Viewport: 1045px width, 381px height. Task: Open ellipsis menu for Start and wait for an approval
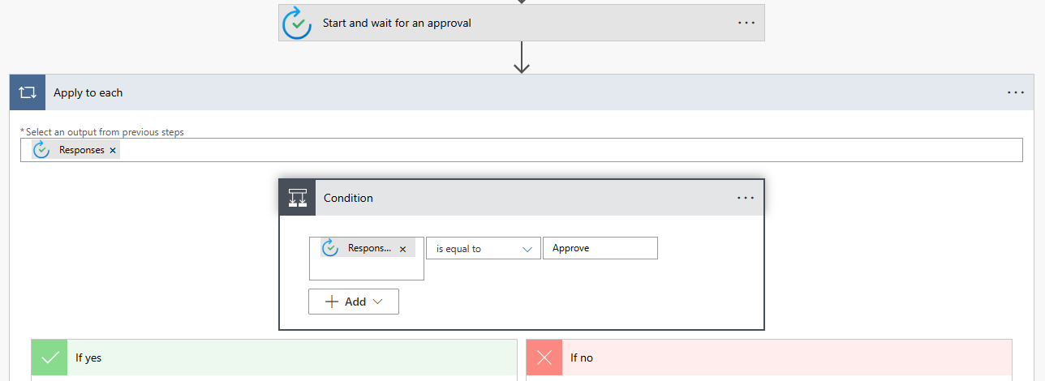point(746,23)
